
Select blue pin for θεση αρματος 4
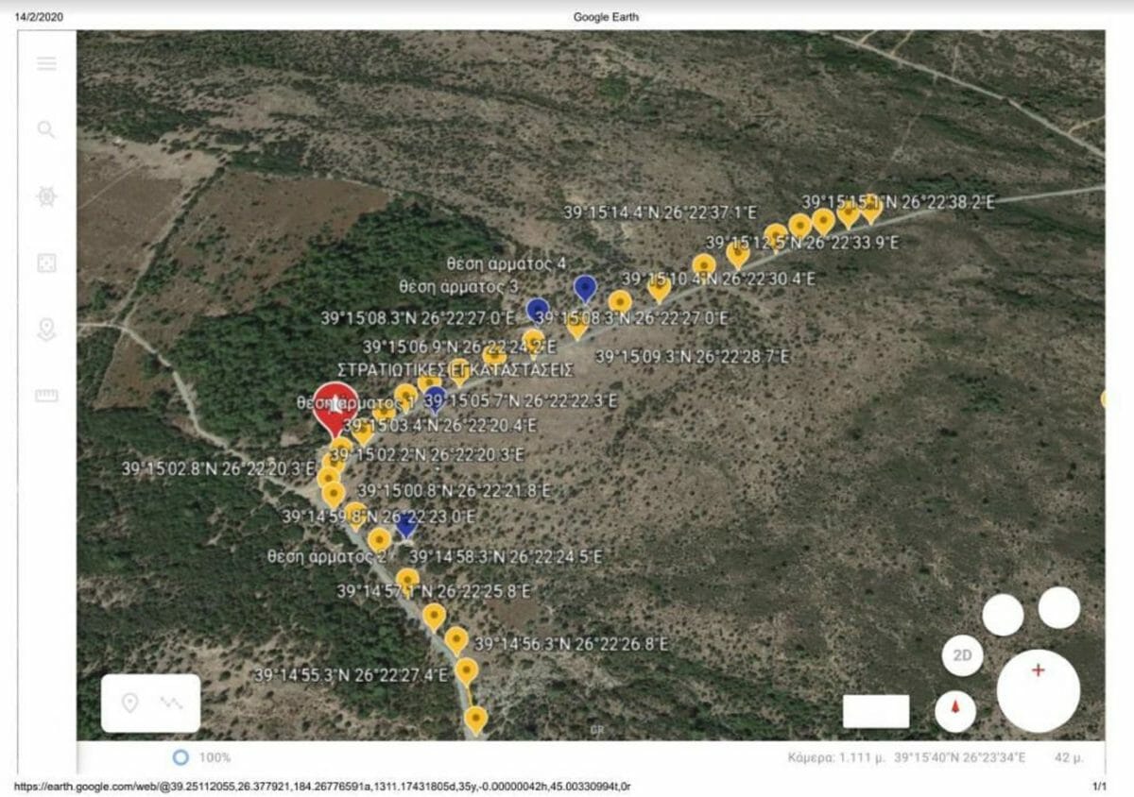[x=586, y=288]
